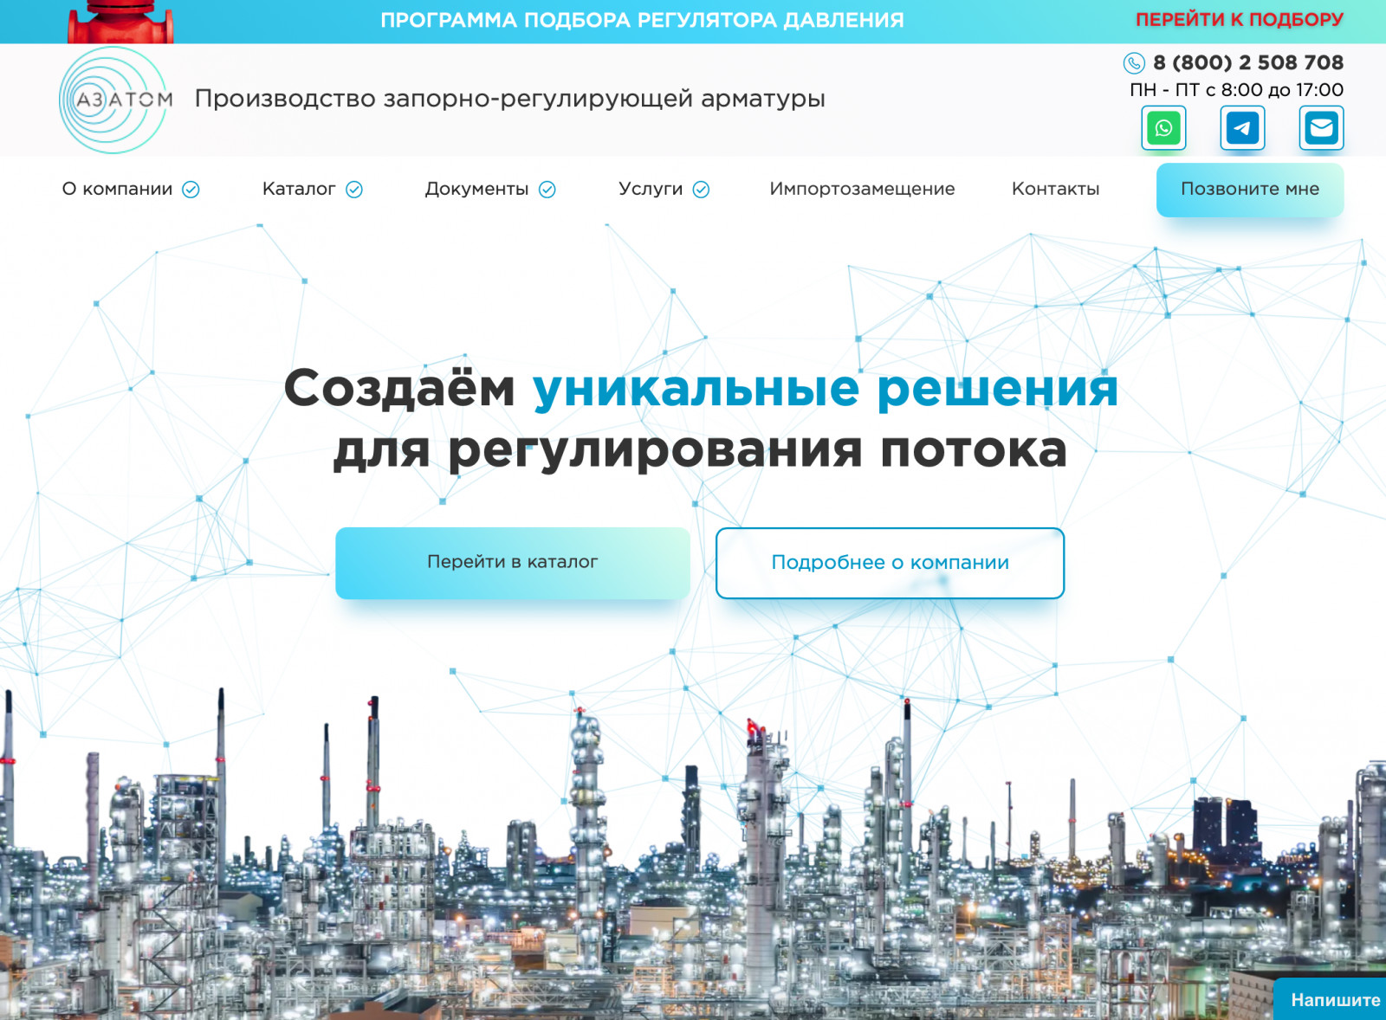Screen dimensions: 1386x1020
Task: Click Подробнее о компании button
Action: [x=890, y=563]
